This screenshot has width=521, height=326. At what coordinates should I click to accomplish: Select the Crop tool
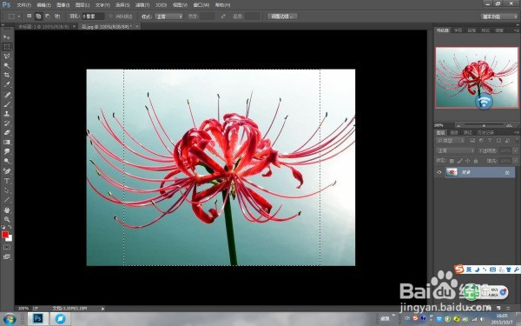[7, 75]
